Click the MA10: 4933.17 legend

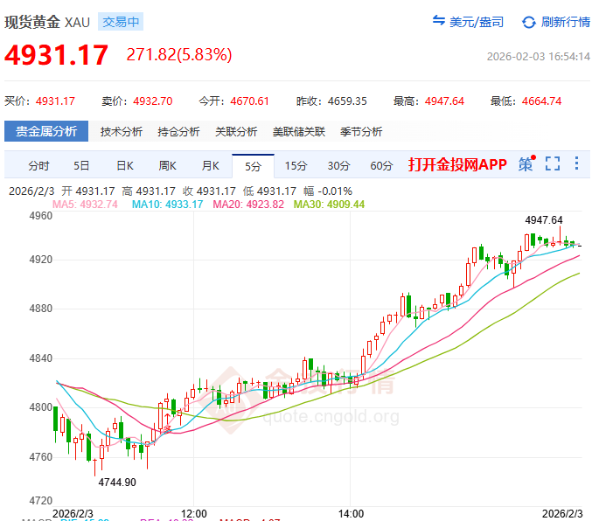(x=167, y=205)
